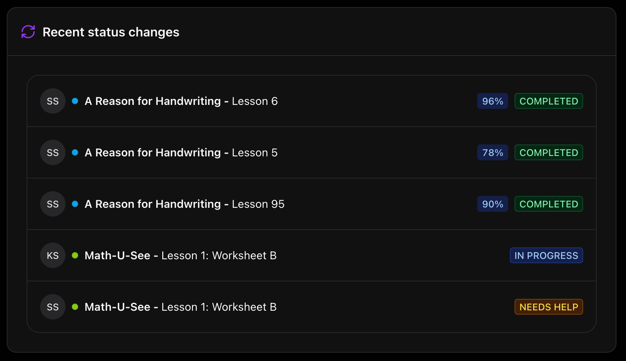Click the COMPLETED badge on Lesson 95

click(549, 204)
